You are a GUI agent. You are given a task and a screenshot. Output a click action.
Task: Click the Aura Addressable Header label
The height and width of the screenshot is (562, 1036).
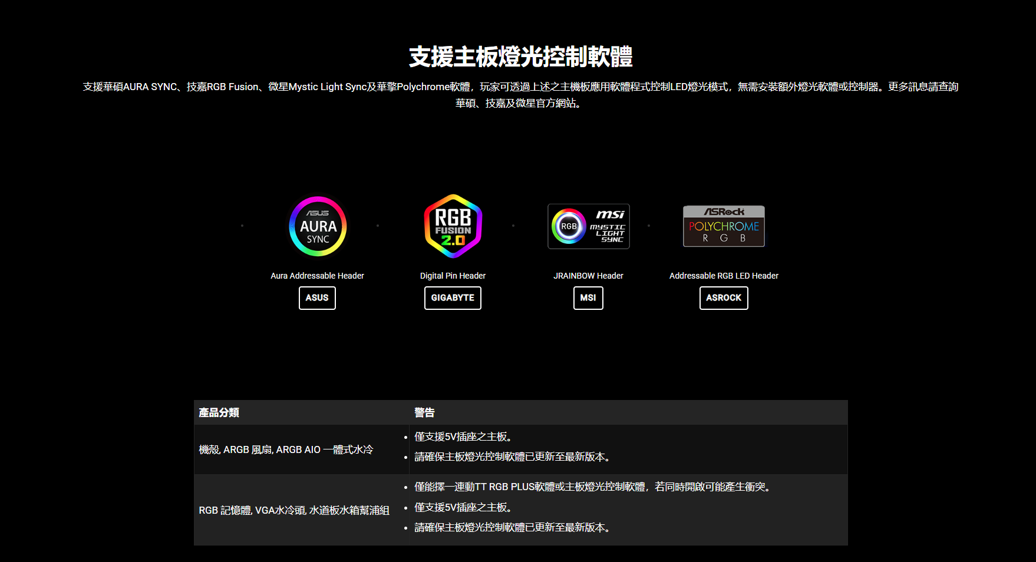pyautogui.click(x=317, y=276)
